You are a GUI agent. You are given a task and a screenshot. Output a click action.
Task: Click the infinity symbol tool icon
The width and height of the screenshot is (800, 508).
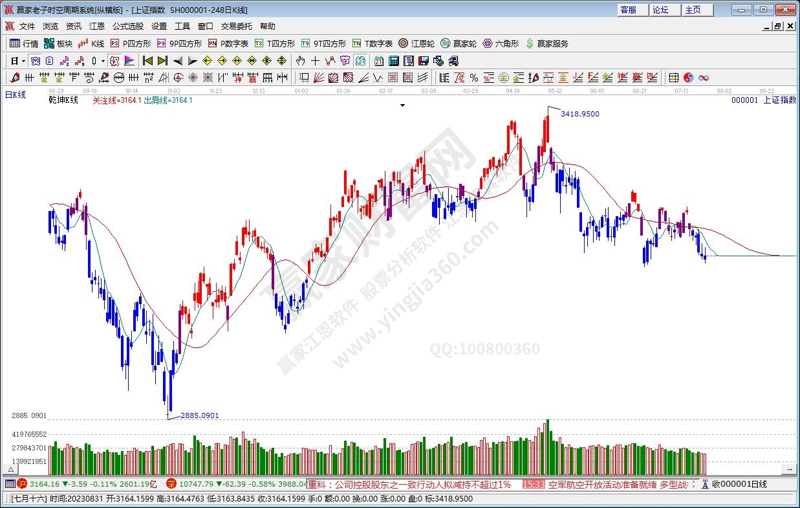704,78
